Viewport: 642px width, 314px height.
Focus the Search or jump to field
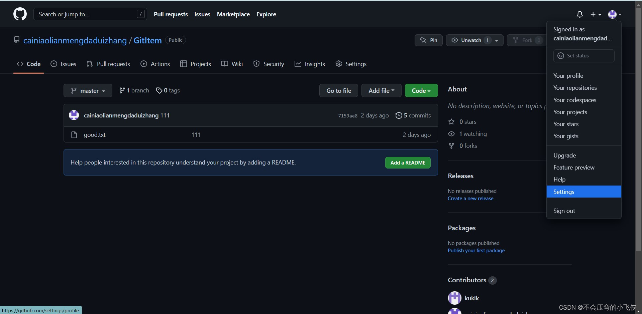pyautogui.click(x=90, y=14)
